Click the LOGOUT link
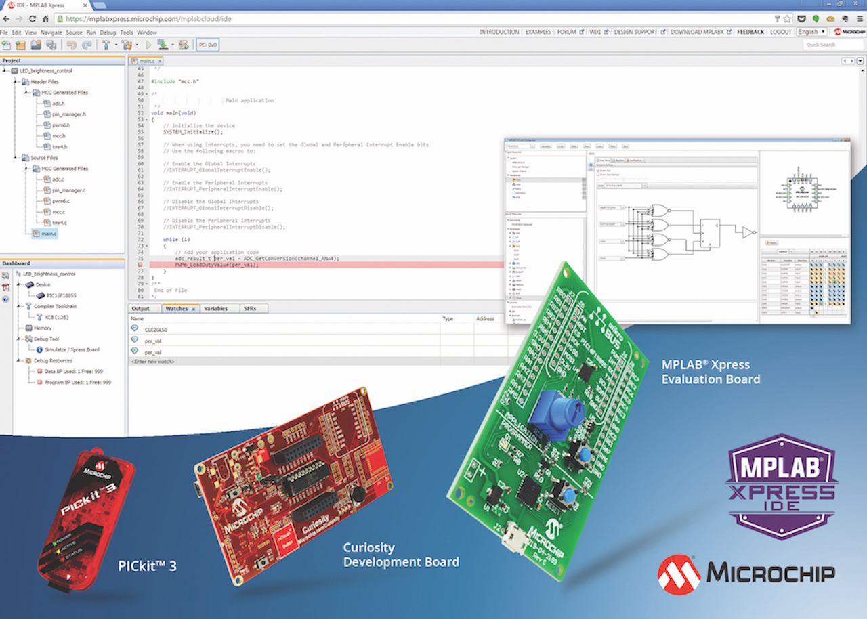 click(x=781, y=32)
